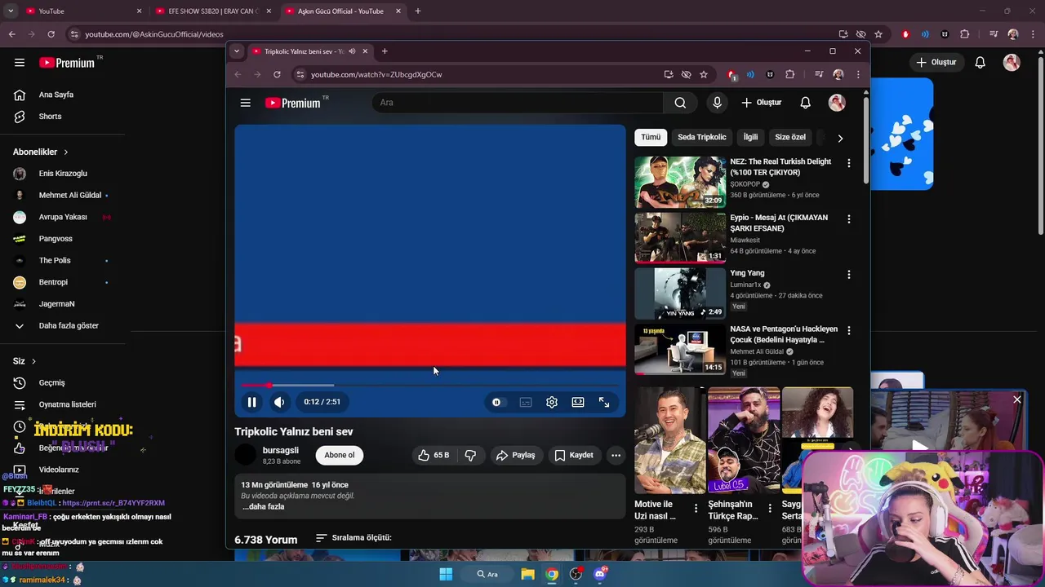Open bursagsli channel name link
Viewport: 1045px width, 587px height.
click(280, 450)
